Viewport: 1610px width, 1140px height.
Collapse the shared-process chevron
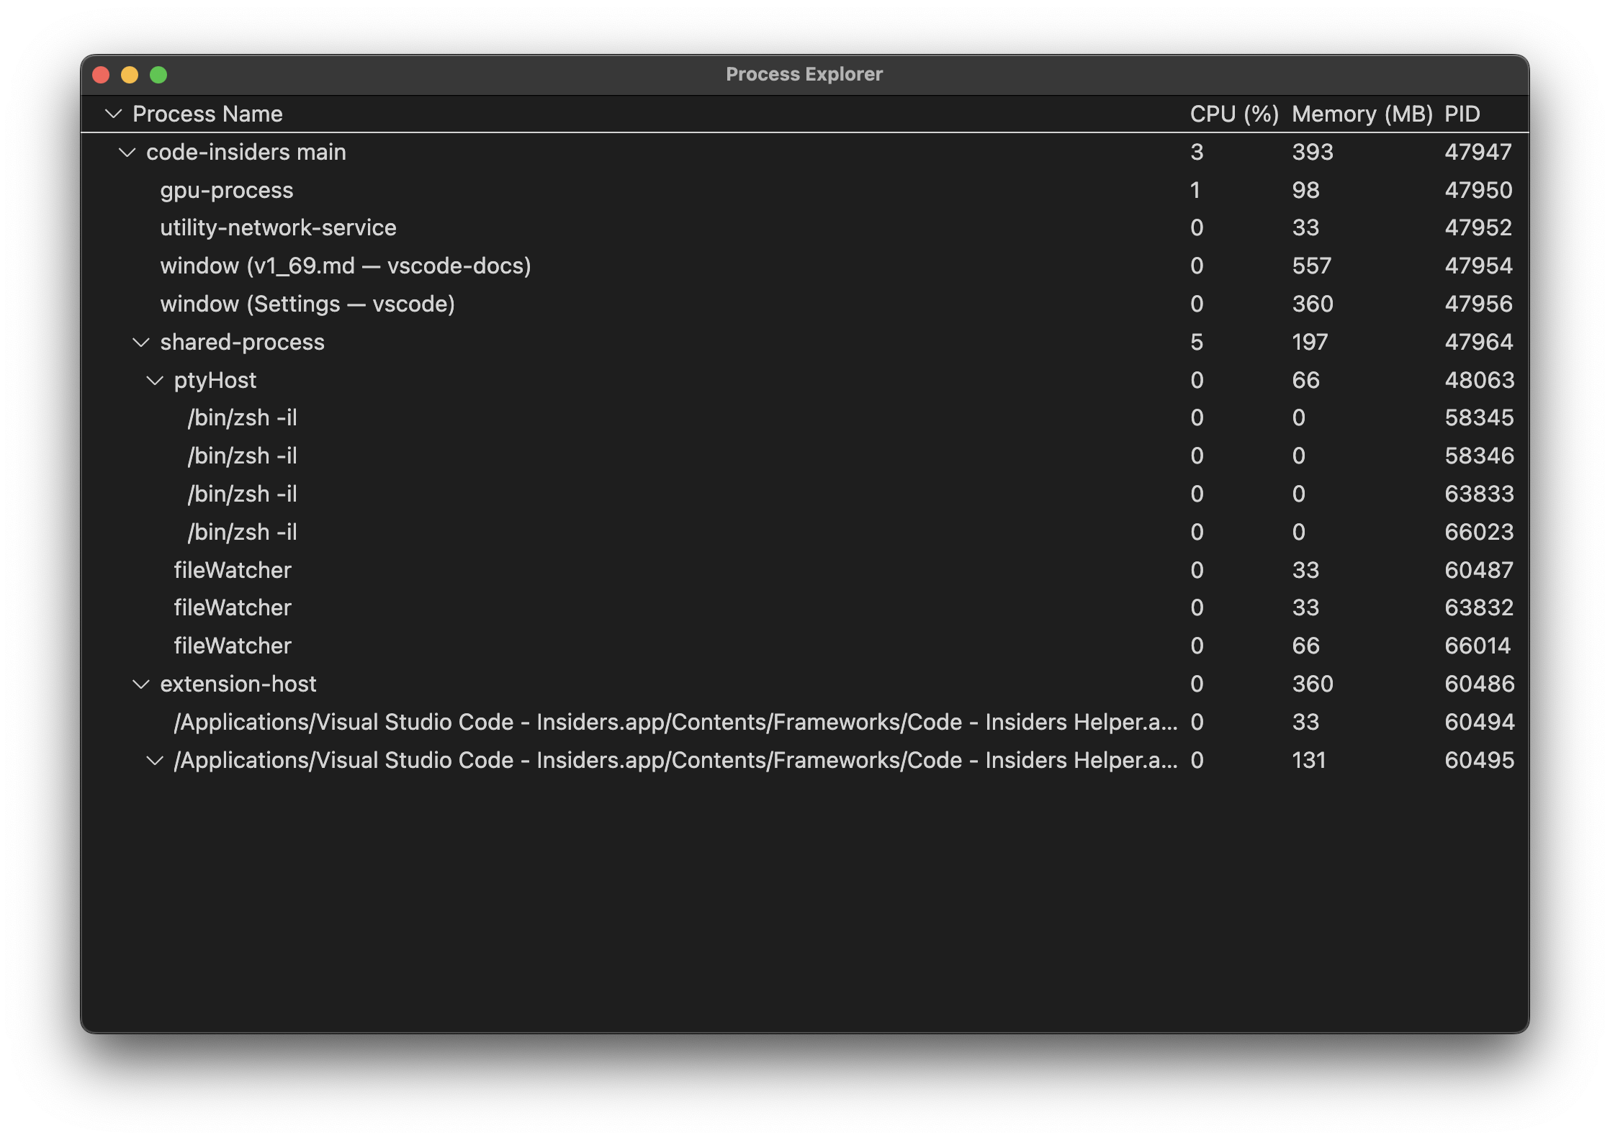pyautogui.click(x=141, y=343)
